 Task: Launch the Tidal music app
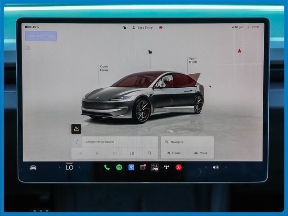[166, 167]
